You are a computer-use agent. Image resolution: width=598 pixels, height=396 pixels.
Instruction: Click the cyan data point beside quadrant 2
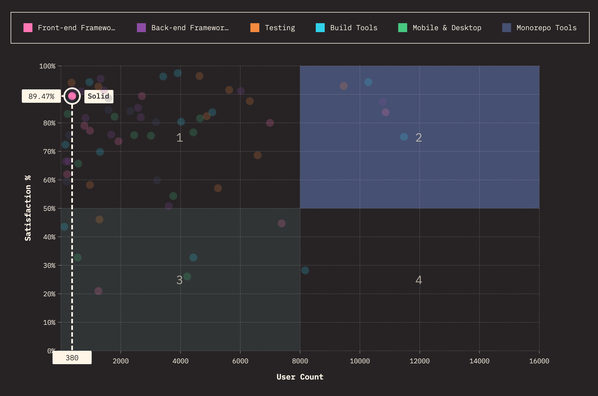click(x=404, y=137)
